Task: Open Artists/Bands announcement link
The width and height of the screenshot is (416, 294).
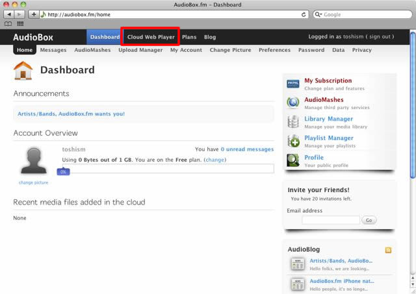Action: 71,114
